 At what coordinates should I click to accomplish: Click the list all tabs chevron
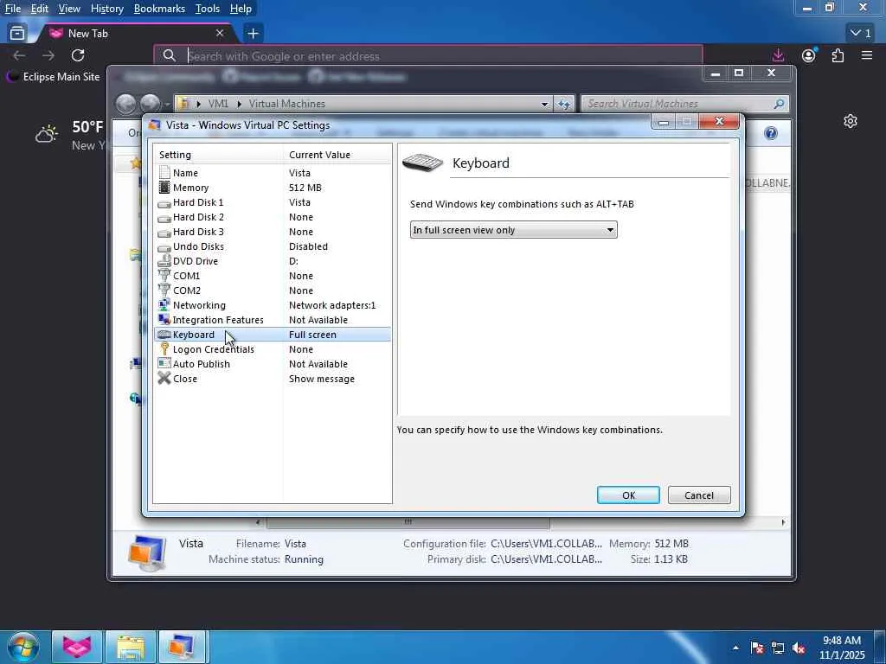point(861,34)
